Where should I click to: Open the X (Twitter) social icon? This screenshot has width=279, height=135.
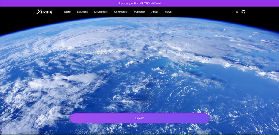click(x=237, y=12)
